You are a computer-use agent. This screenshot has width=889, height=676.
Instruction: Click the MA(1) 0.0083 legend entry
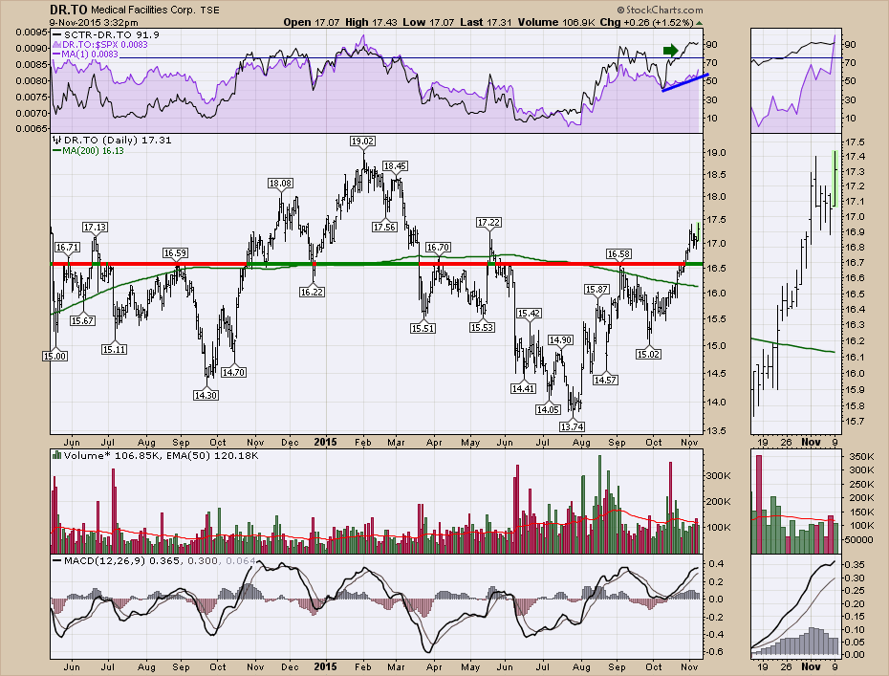coord(90,55)
